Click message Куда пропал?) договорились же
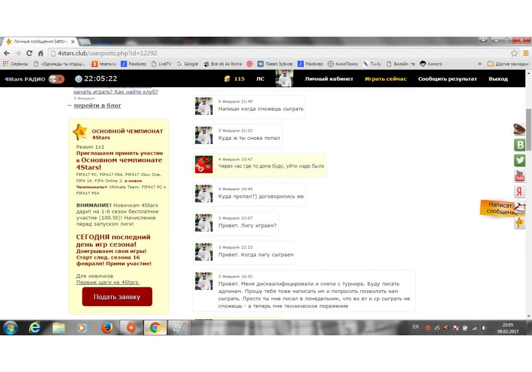 click(261, 196)
